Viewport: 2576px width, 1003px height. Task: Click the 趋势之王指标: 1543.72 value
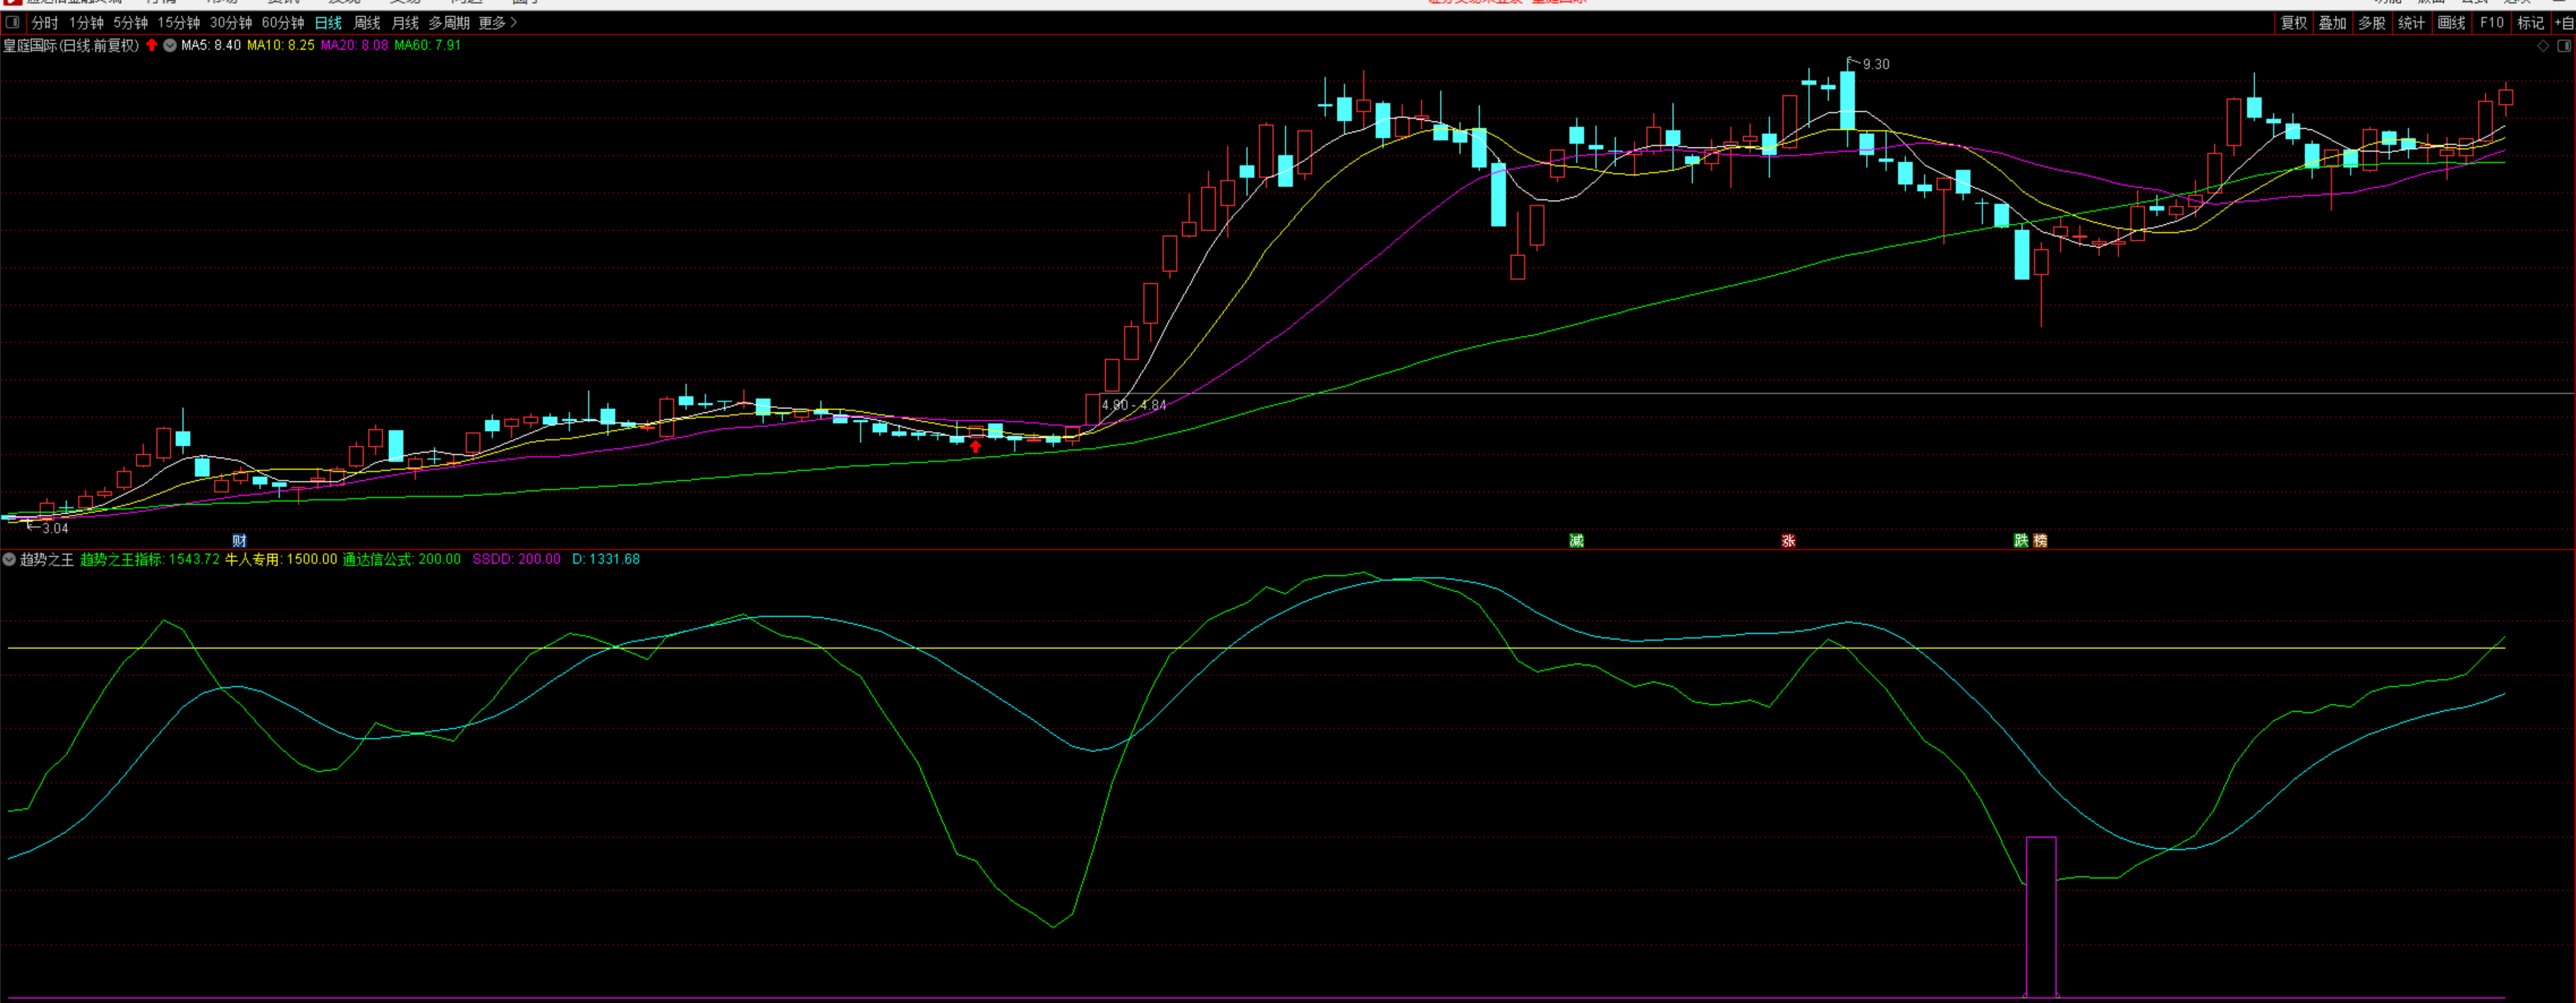click(150, 559)
